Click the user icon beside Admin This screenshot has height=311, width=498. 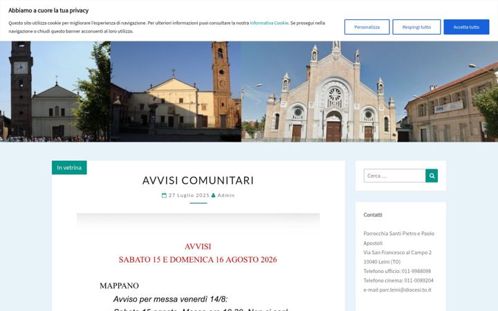coord(214,196)
